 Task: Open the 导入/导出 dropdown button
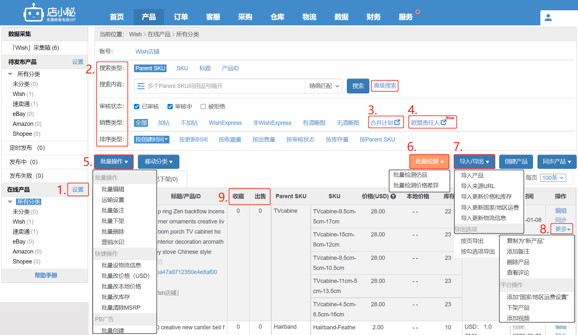coord(474,162)
